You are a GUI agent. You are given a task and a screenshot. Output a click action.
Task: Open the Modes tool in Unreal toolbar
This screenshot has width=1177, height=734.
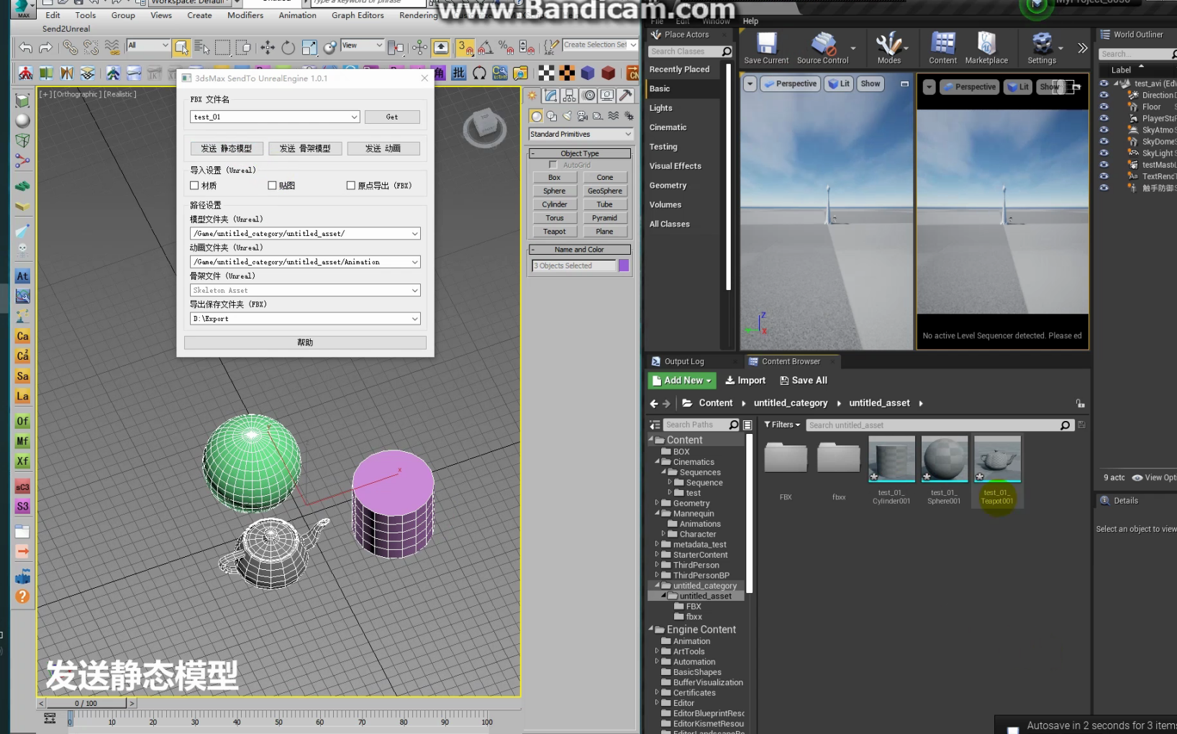click(889, 49)
